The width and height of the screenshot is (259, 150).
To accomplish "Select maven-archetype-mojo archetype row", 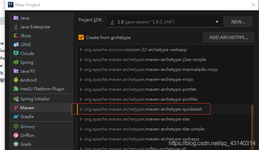I will pos(165,79).
